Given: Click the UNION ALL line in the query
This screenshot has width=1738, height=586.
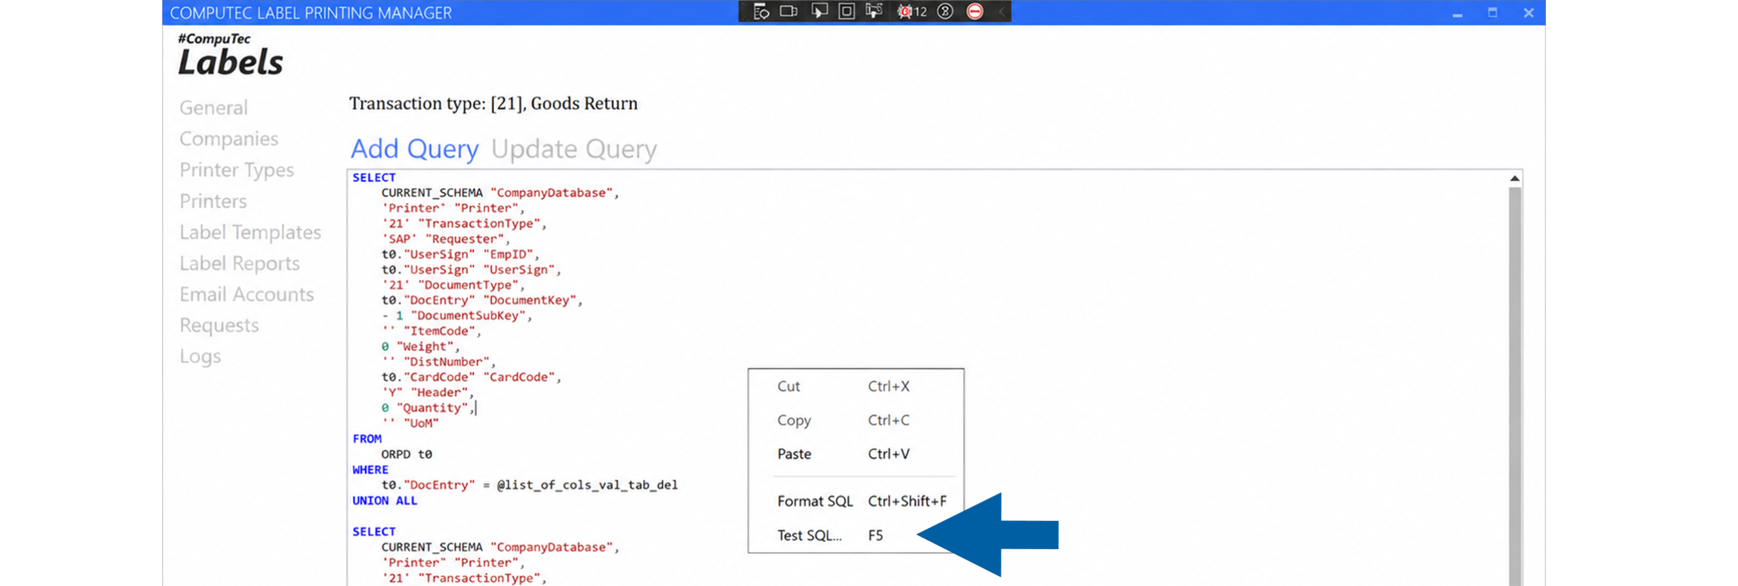Looking at the screenshot, I should [x=384, y=501].
